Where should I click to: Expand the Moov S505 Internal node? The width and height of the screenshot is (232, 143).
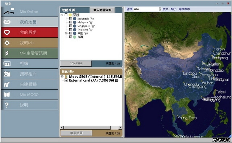[x=62, y=76]
